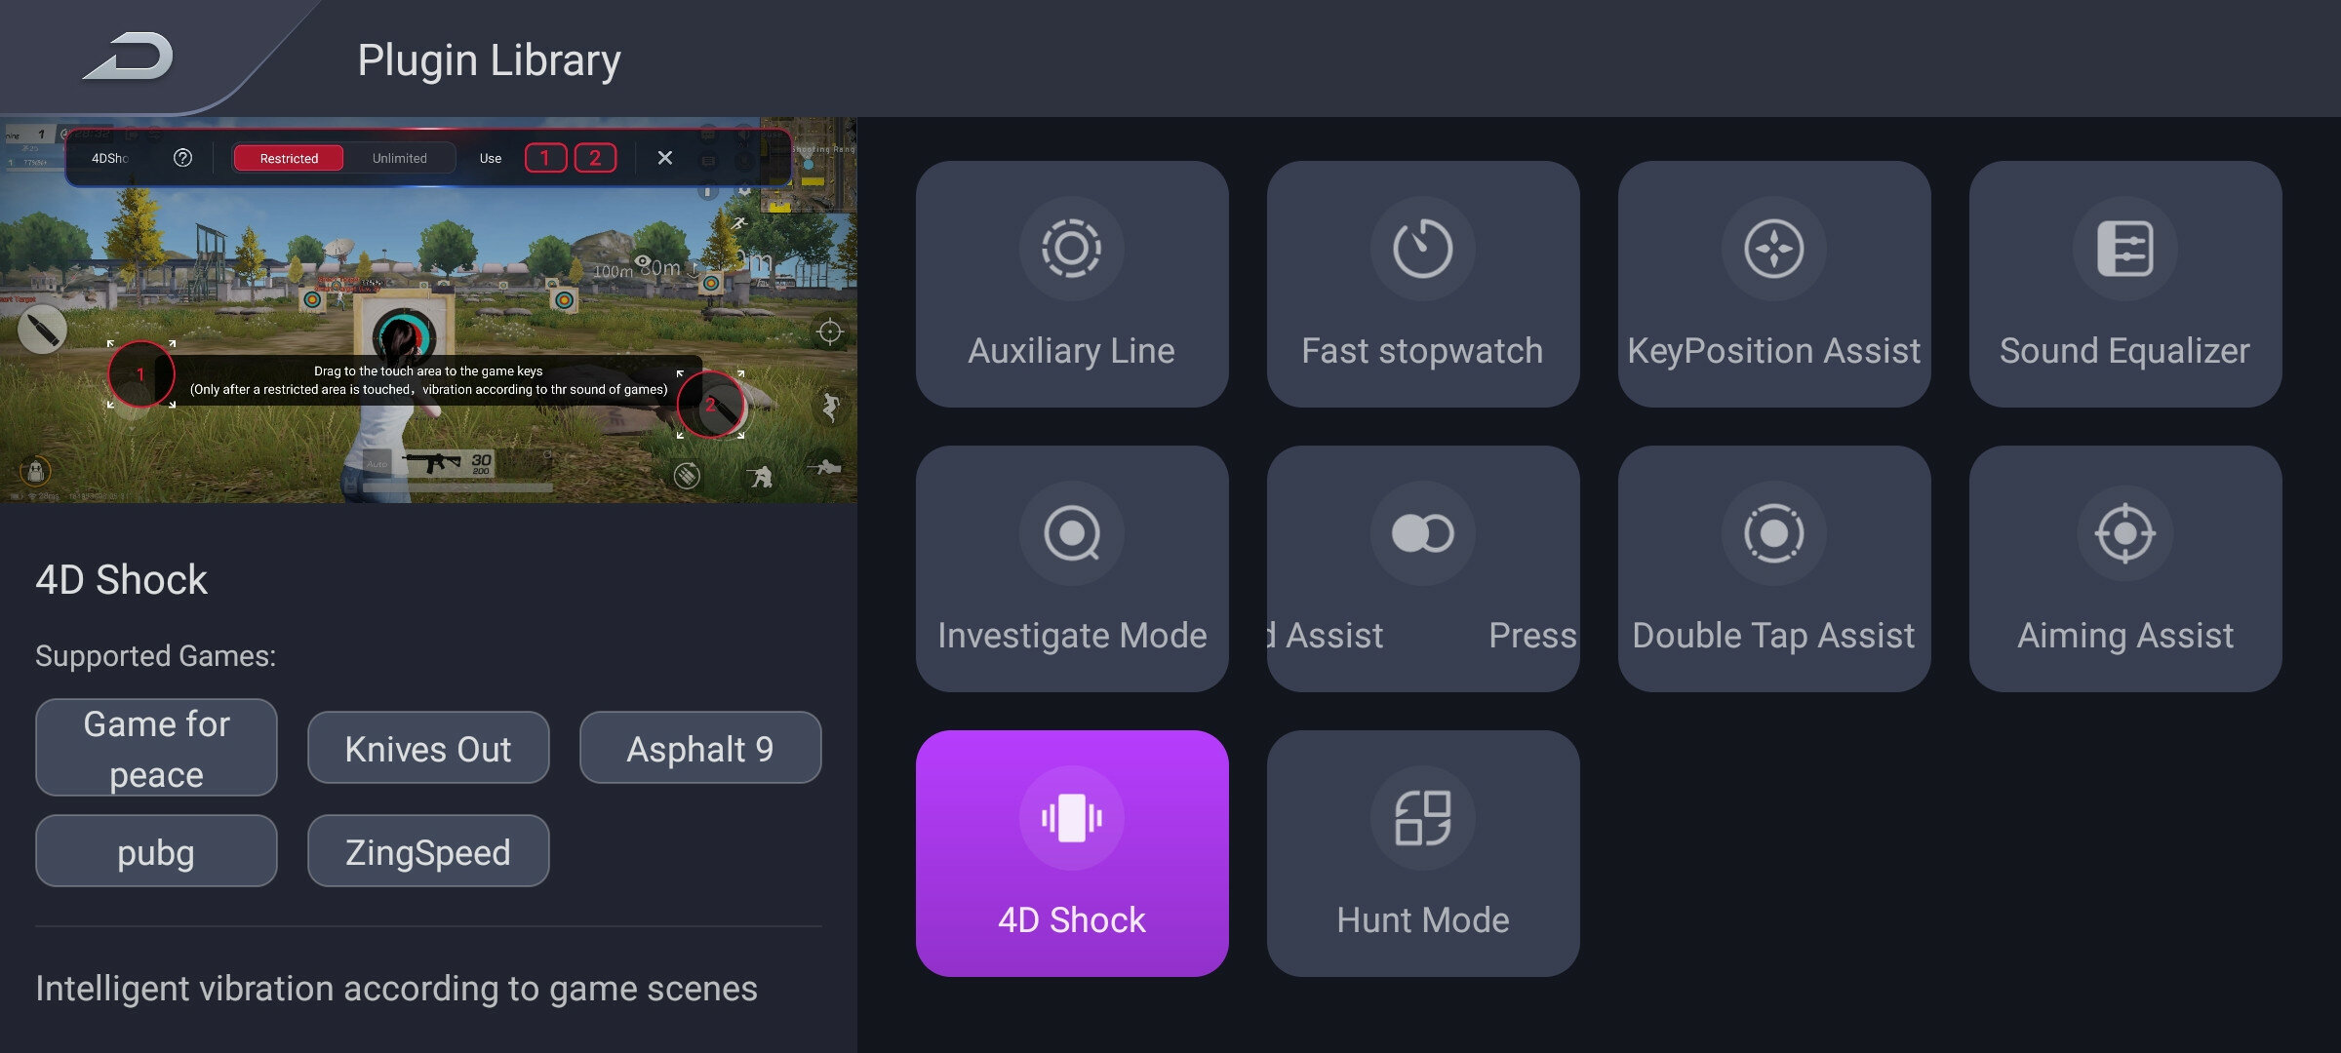Screen dimensions: 2341x1053
Task: Click the 4D Shock preview game thumbnail
Action: pyautogui.click(x=428, y=310)
